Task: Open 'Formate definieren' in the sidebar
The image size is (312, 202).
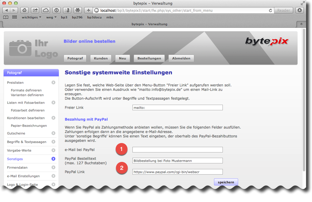Action: (x=26, y=90)
